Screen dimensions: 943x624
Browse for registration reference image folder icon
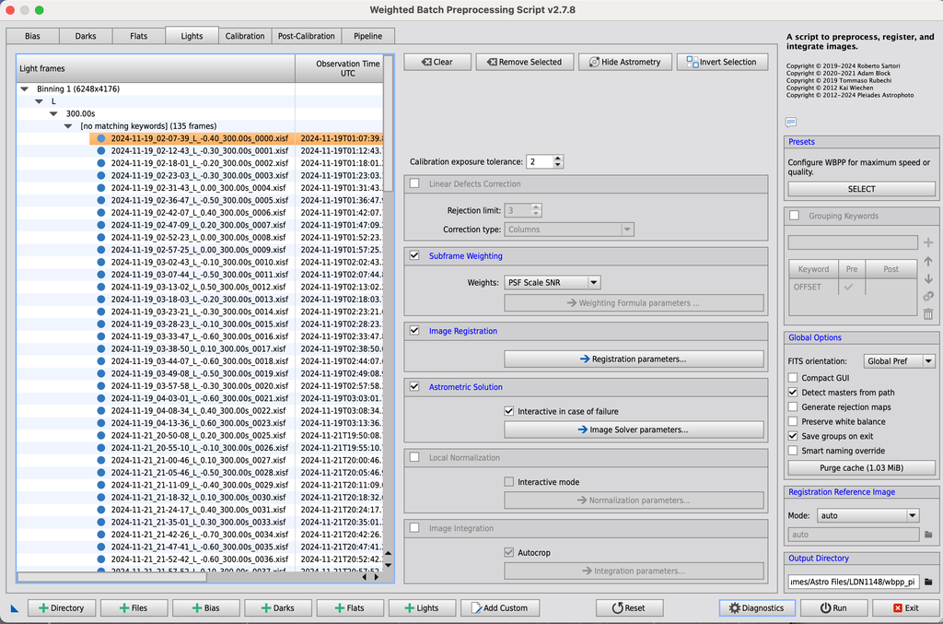[928, 535]
